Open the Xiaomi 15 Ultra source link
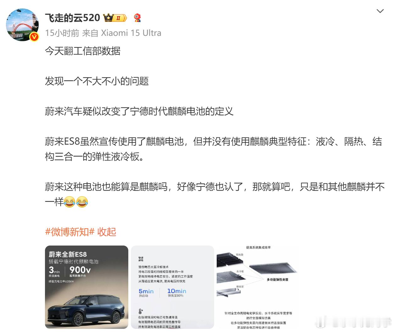This screenshot has height=332, width=395. coord(131,33)
